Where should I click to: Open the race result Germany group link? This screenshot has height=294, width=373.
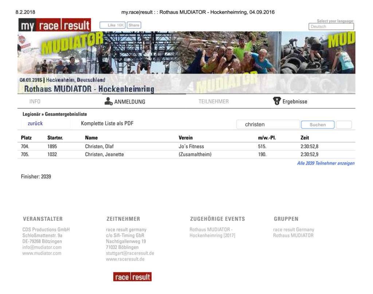coord(294,229)
